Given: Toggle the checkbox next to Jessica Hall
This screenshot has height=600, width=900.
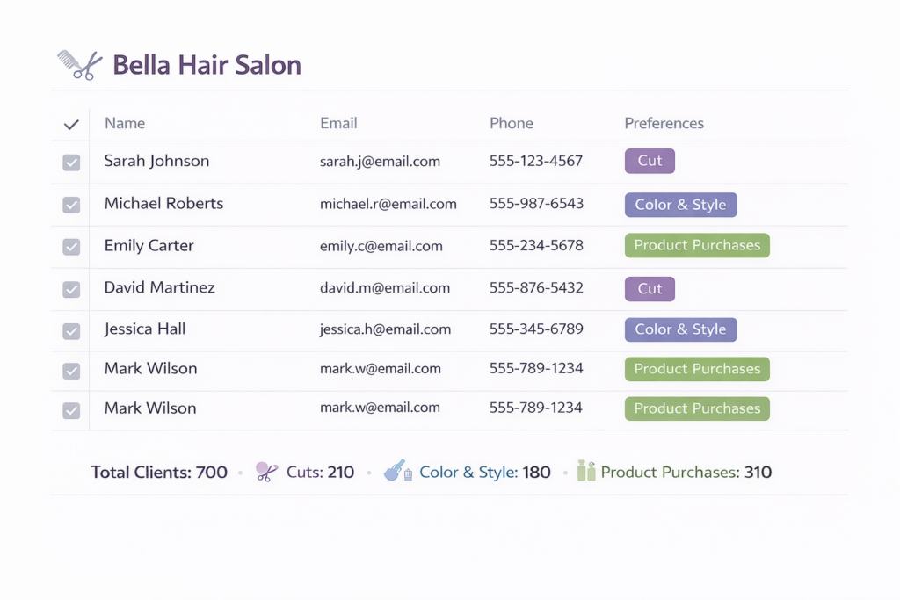Looking at the screenshot, I should pyautogui.click(x=71, y=331).
